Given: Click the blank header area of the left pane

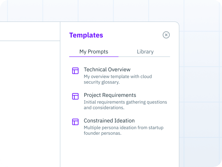Looking at the screenshot, I should (30, 31).
